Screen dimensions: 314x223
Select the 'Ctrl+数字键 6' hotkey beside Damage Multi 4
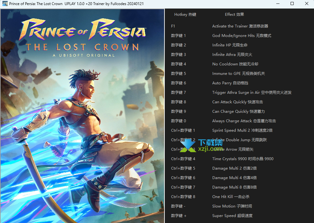click(x=183, y=178)
